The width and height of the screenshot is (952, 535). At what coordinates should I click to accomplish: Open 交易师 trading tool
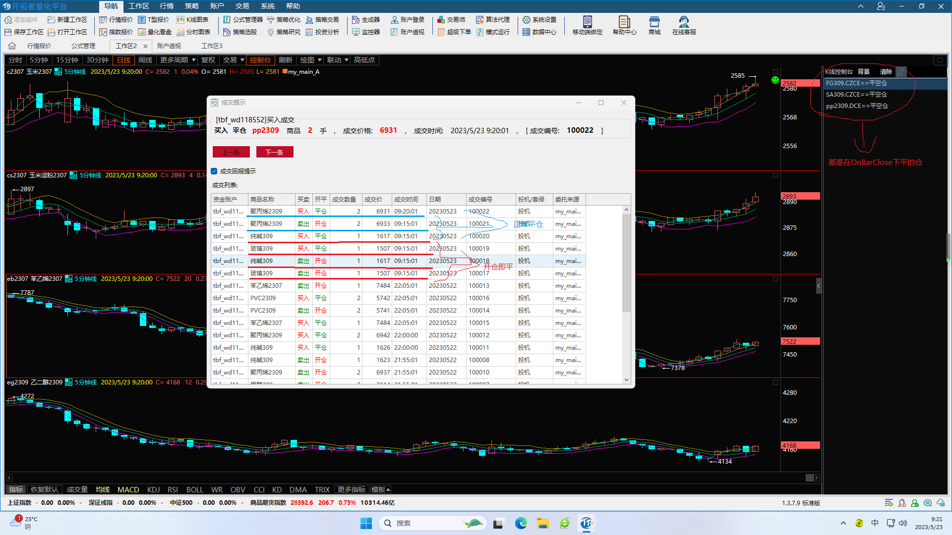451,20
